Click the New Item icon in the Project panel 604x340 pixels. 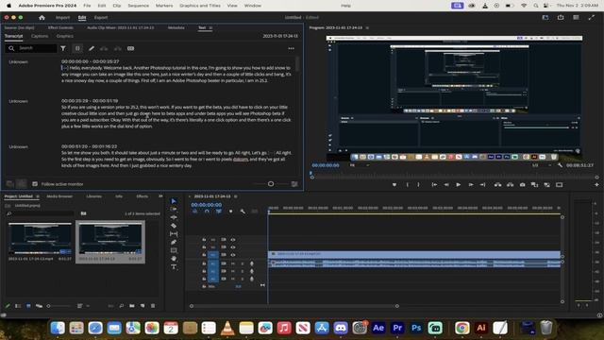(x=143, y=306)
